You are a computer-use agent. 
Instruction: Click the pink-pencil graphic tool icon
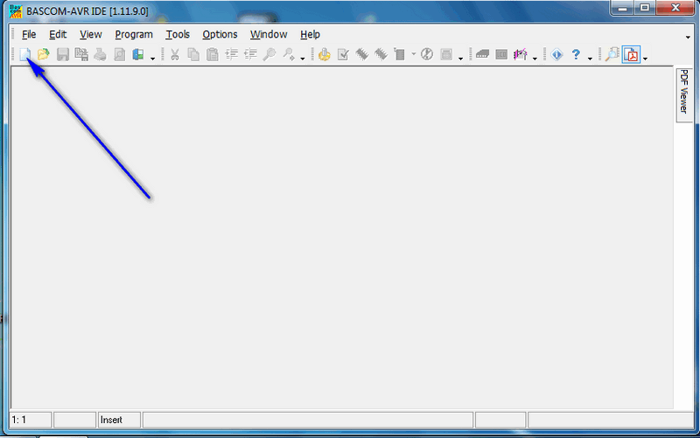click(520, 55)
